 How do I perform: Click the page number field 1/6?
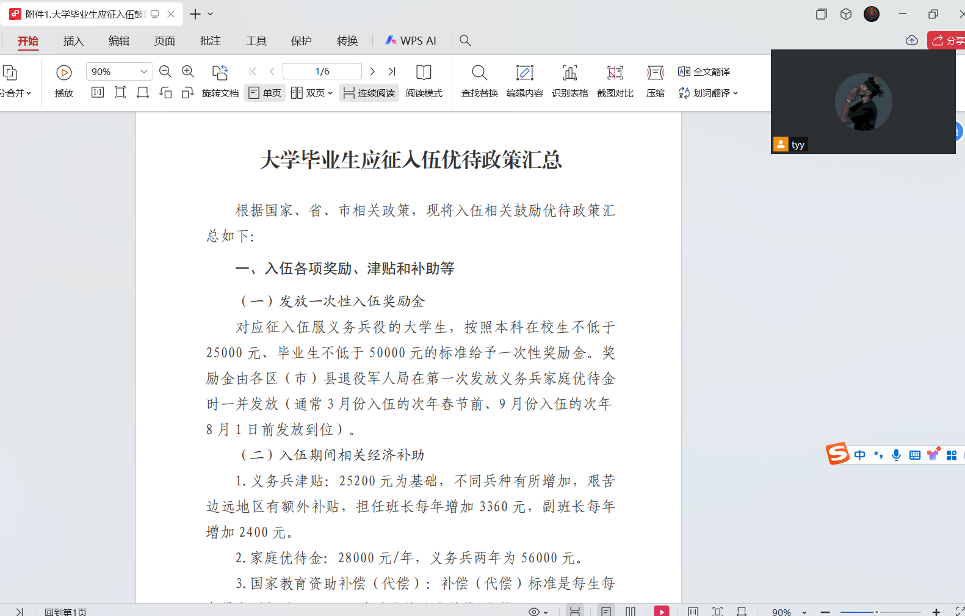pyautogui.click(x=322, y=71)
